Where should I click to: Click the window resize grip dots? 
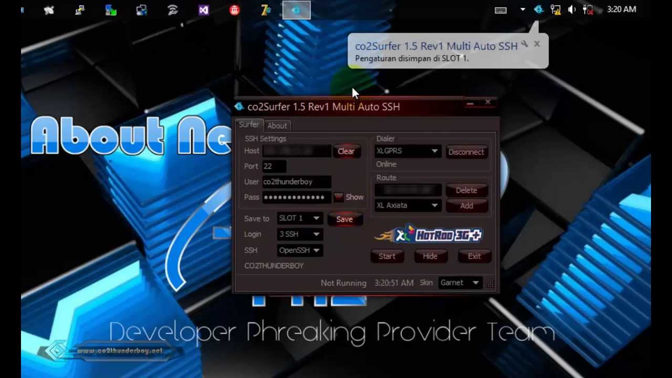coord(490,283)
